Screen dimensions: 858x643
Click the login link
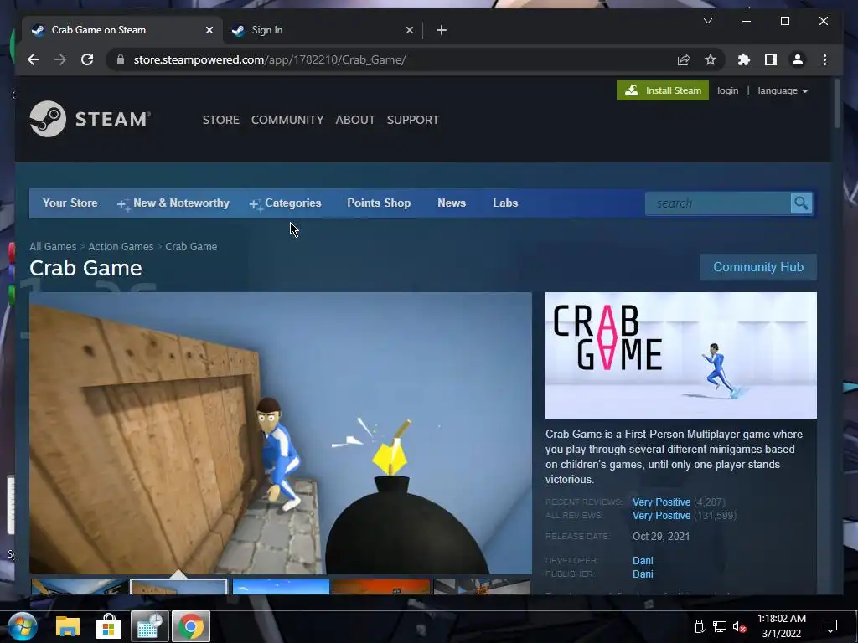coord(727,90)
